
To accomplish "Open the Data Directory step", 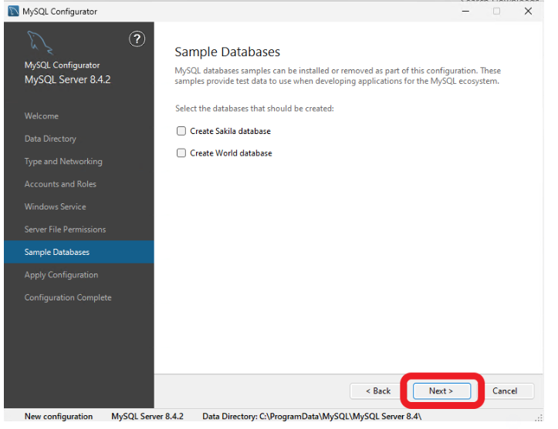I will [50, 139].
